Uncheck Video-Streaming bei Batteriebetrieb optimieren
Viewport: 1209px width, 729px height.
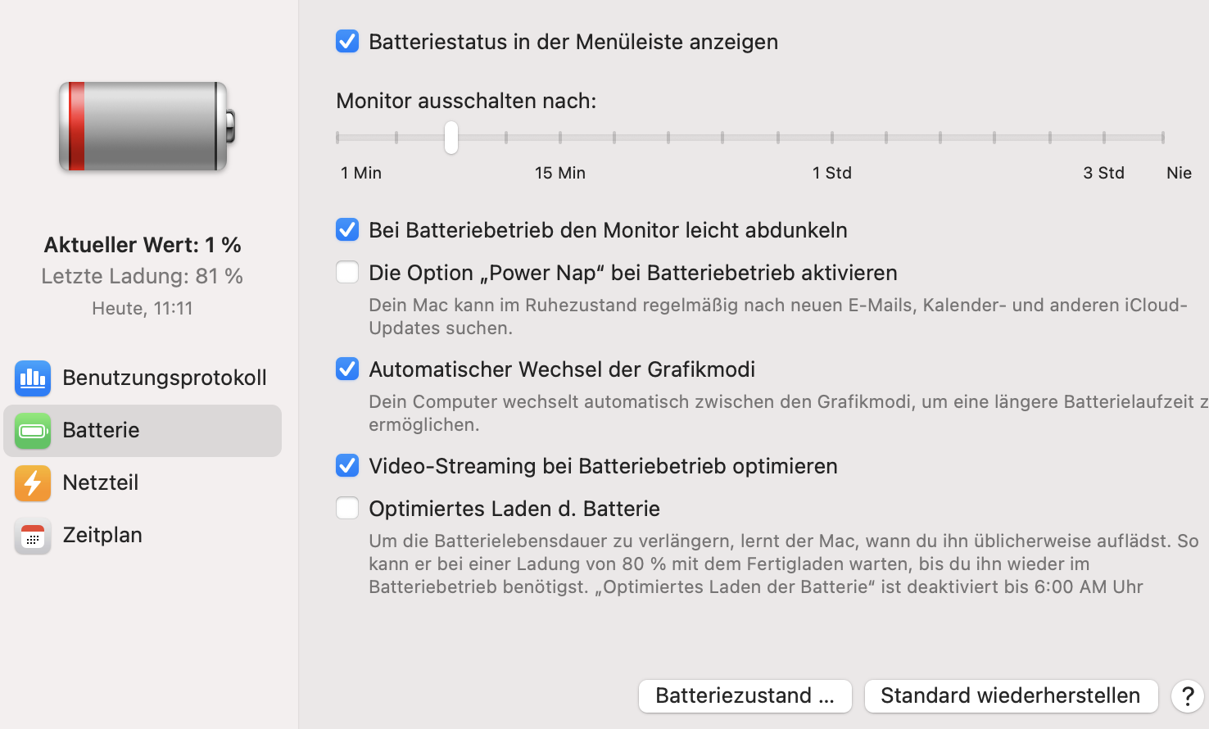pyautogui.click(x=347, y=465)
